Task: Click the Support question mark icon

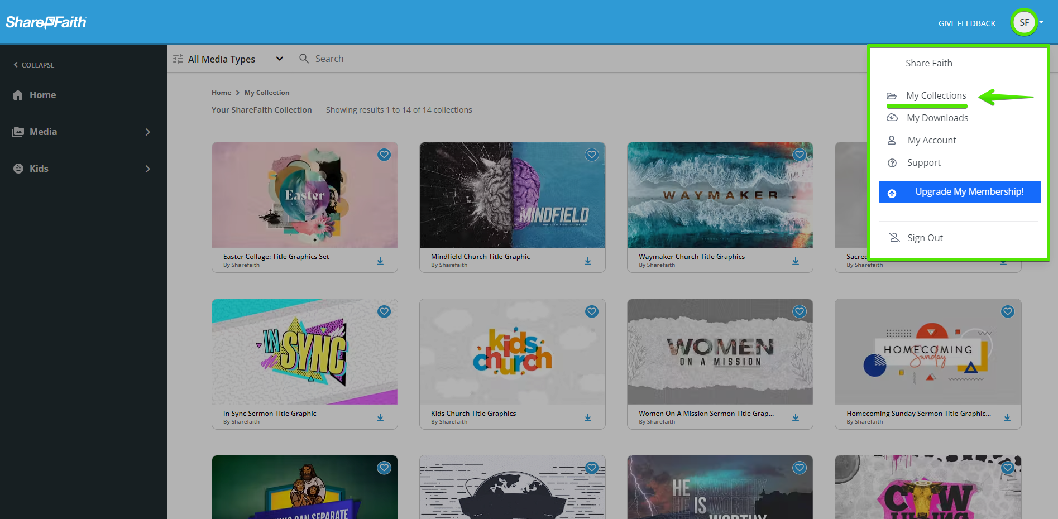Action: coord(892,163)
